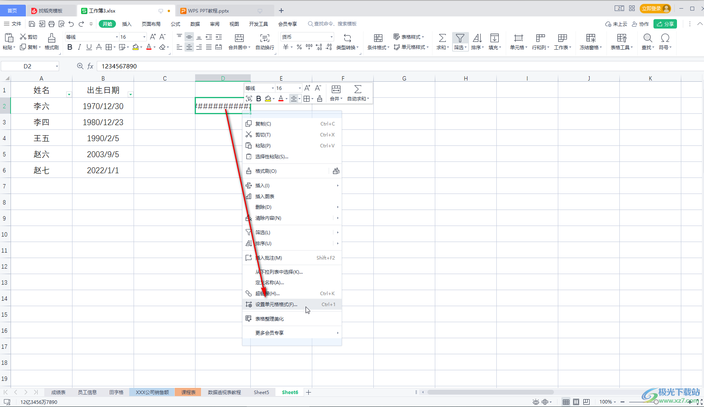Toggle Bold in the mini toolbar

point(259,99)
